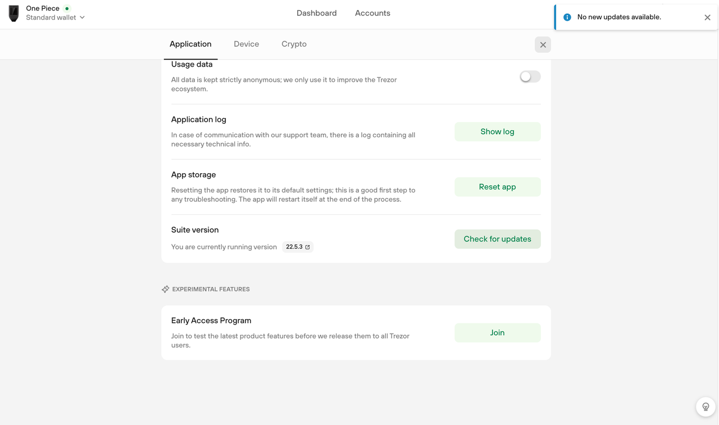Go to the Accounts menu item

(x=372, y=13)
